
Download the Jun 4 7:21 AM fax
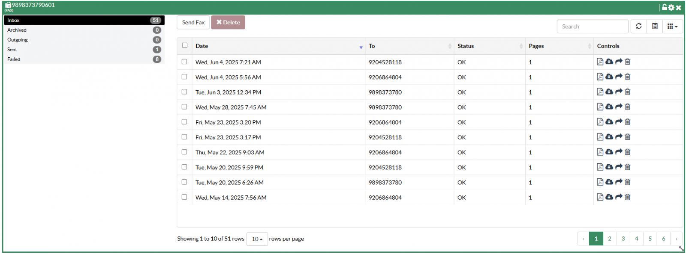609,62
